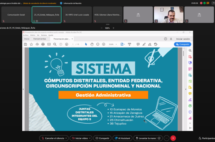This screenshot has height=142, width=215.
Task: Upload the file using the cloud icon
Action: pos(37,44)
